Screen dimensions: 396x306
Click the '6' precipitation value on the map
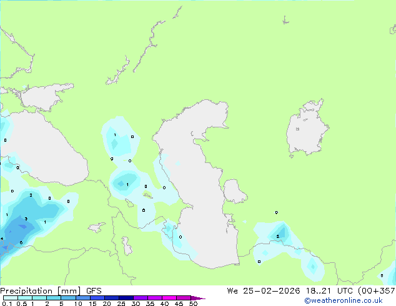point(21,243)
